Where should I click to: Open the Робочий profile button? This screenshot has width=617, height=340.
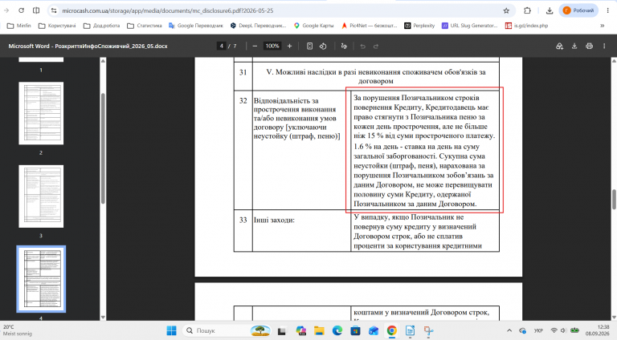pyautogui.click(x=578, y=10)
